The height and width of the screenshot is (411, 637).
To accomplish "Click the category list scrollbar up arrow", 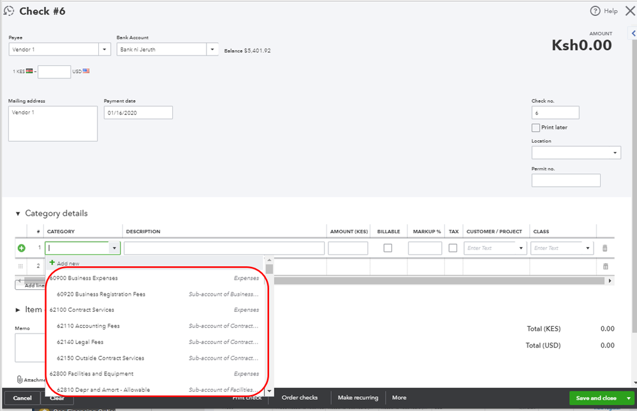I will (x=269, y=261).
